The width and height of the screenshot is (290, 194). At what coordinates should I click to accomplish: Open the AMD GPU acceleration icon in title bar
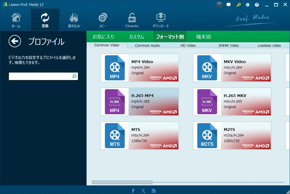(x=219, y=5)
